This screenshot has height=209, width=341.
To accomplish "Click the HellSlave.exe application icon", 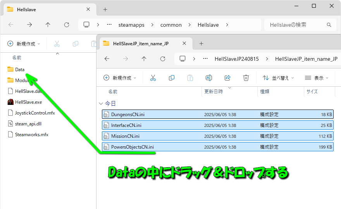I will tap(10, 102).
